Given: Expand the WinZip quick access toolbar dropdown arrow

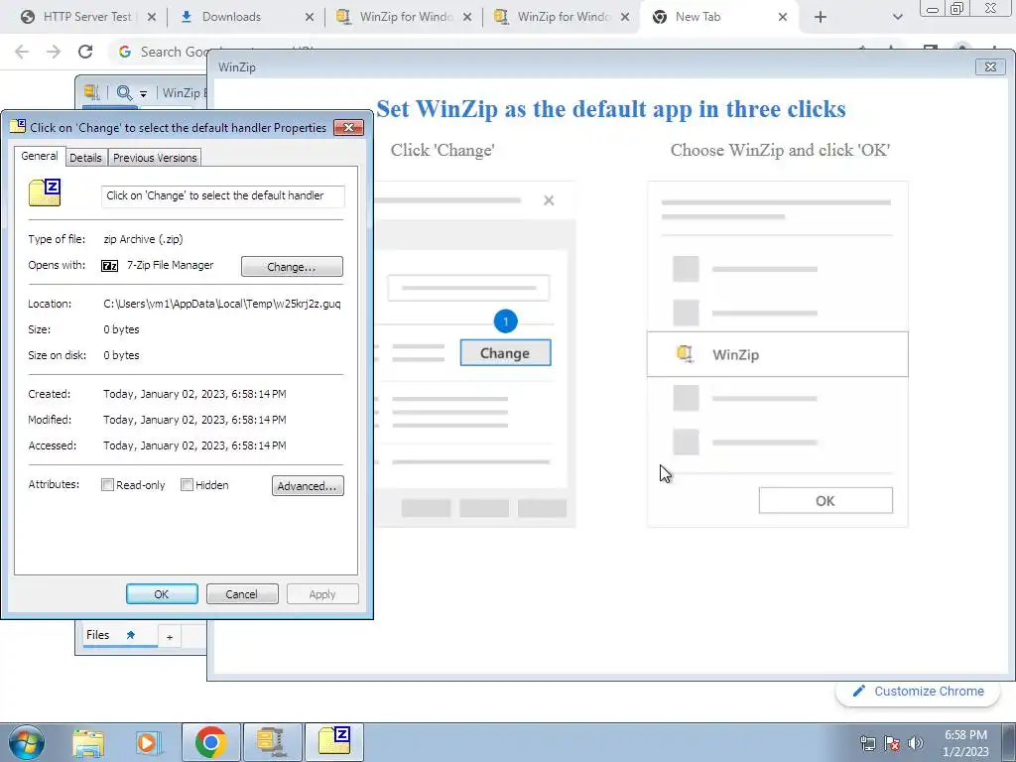Looking at the screenshot, I should (143, 94).
